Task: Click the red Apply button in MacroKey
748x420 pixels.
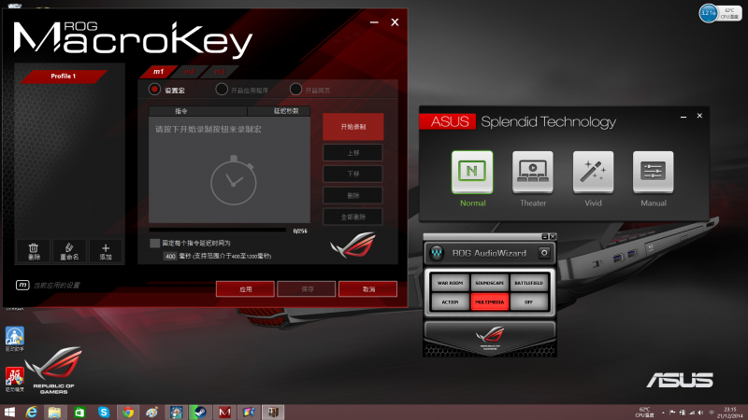Action: (245, 289)
